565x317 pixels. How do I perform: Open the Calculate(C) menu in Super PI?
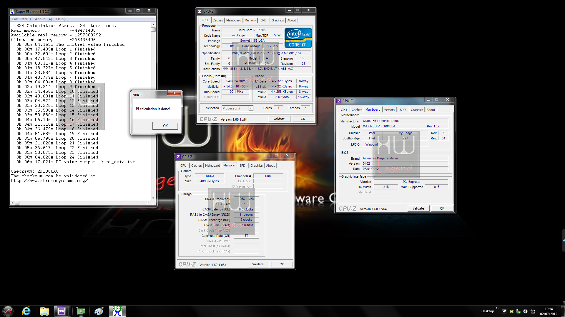tap(21, 19)
